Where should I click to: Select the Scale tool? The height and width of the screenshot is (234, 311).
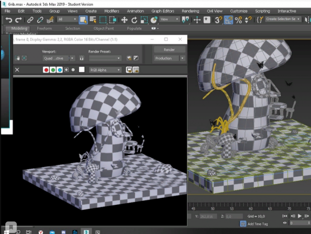144,20
